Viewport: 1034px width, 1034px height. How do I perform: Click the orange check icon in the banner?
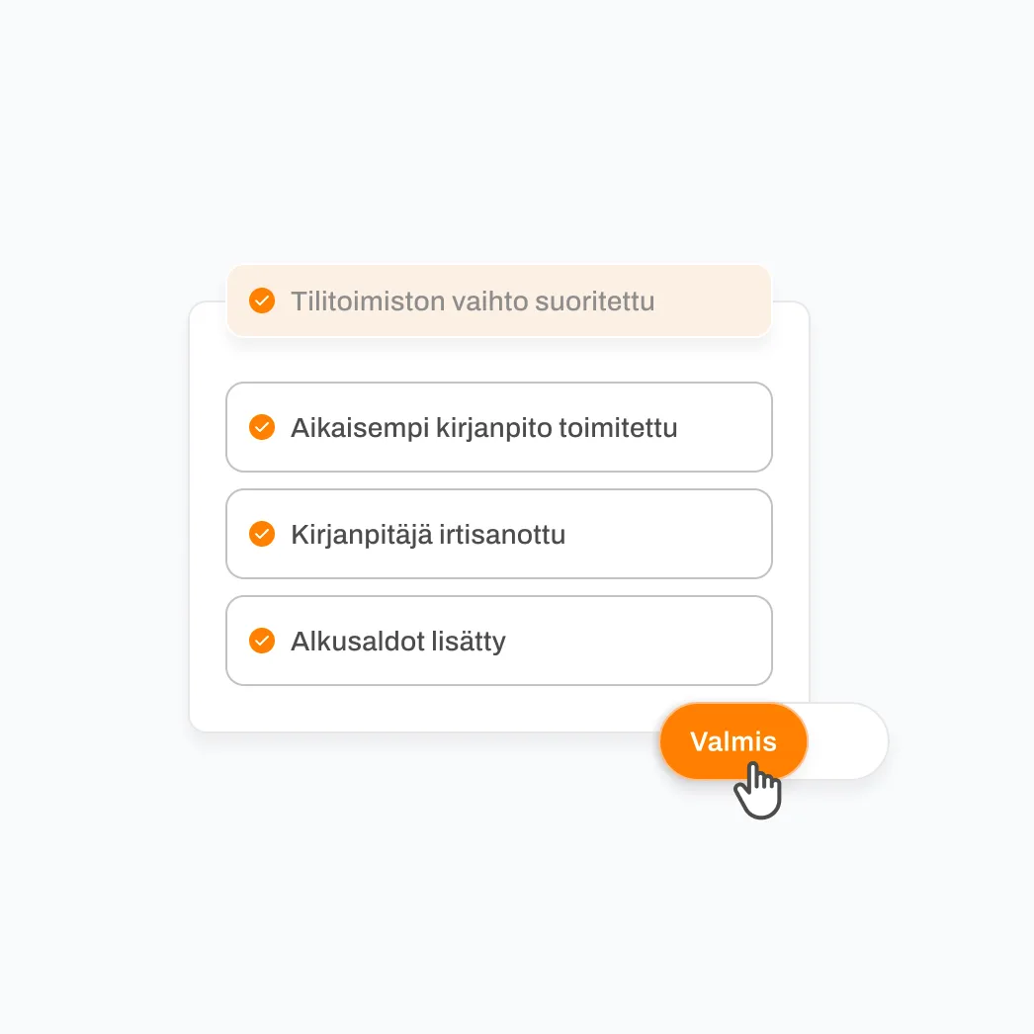coord(262,301)
